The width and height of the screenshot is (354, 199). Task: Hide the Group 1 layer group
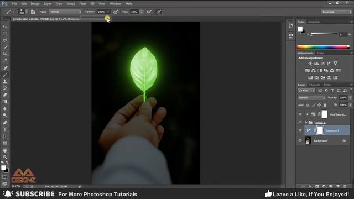click(300, 122)
